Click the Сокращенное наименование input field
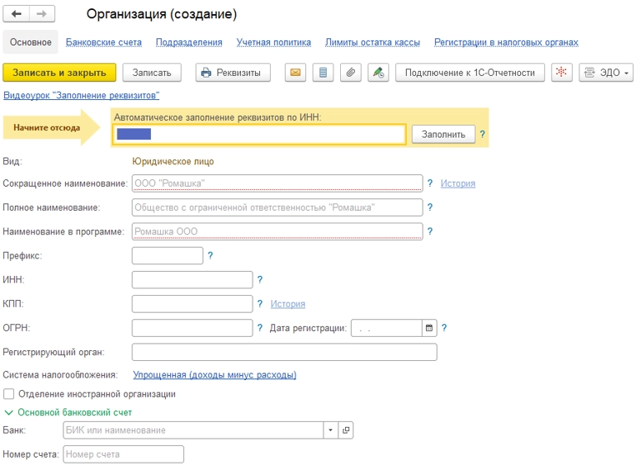 (x=278, y=183)
